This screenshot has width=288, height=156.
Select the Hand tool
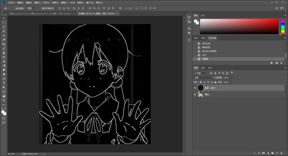click(4, 96)
